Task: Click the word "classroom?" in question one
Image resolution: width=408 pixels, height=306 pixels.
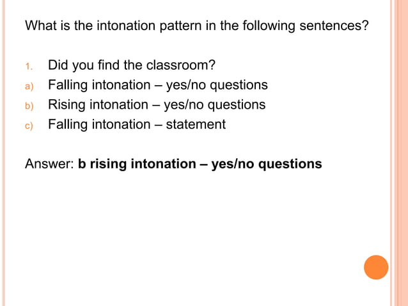Action: [181, 65]
